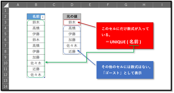Select ghost cell D8 with 近藤
This screenshot has width=174, height=93.
(72, 52)
